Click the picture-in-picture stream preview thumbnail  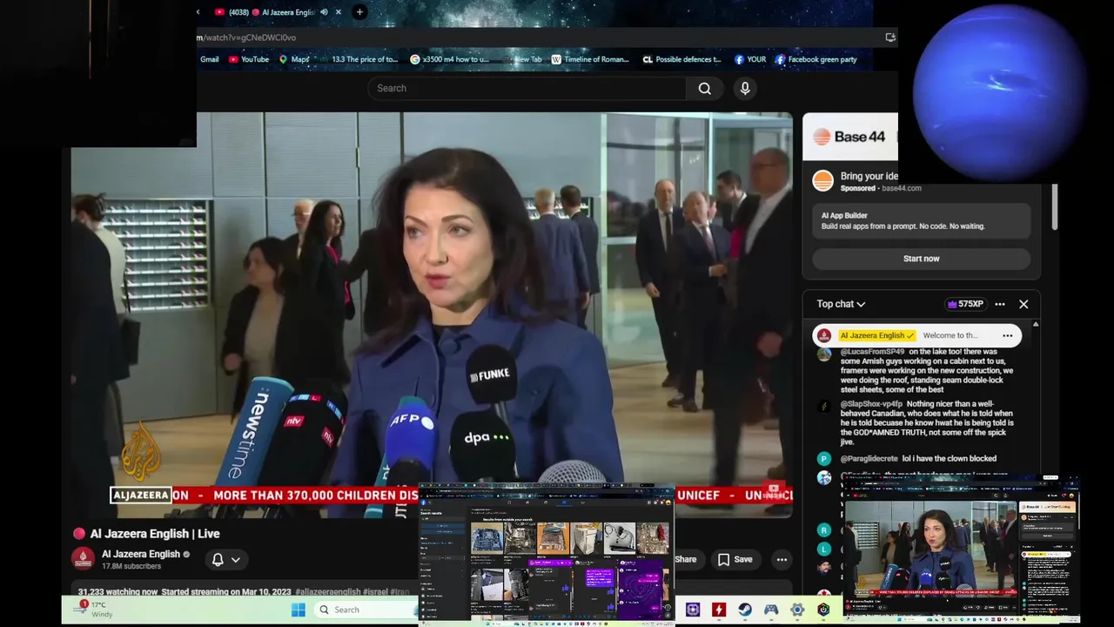click(x=961, y=549)
